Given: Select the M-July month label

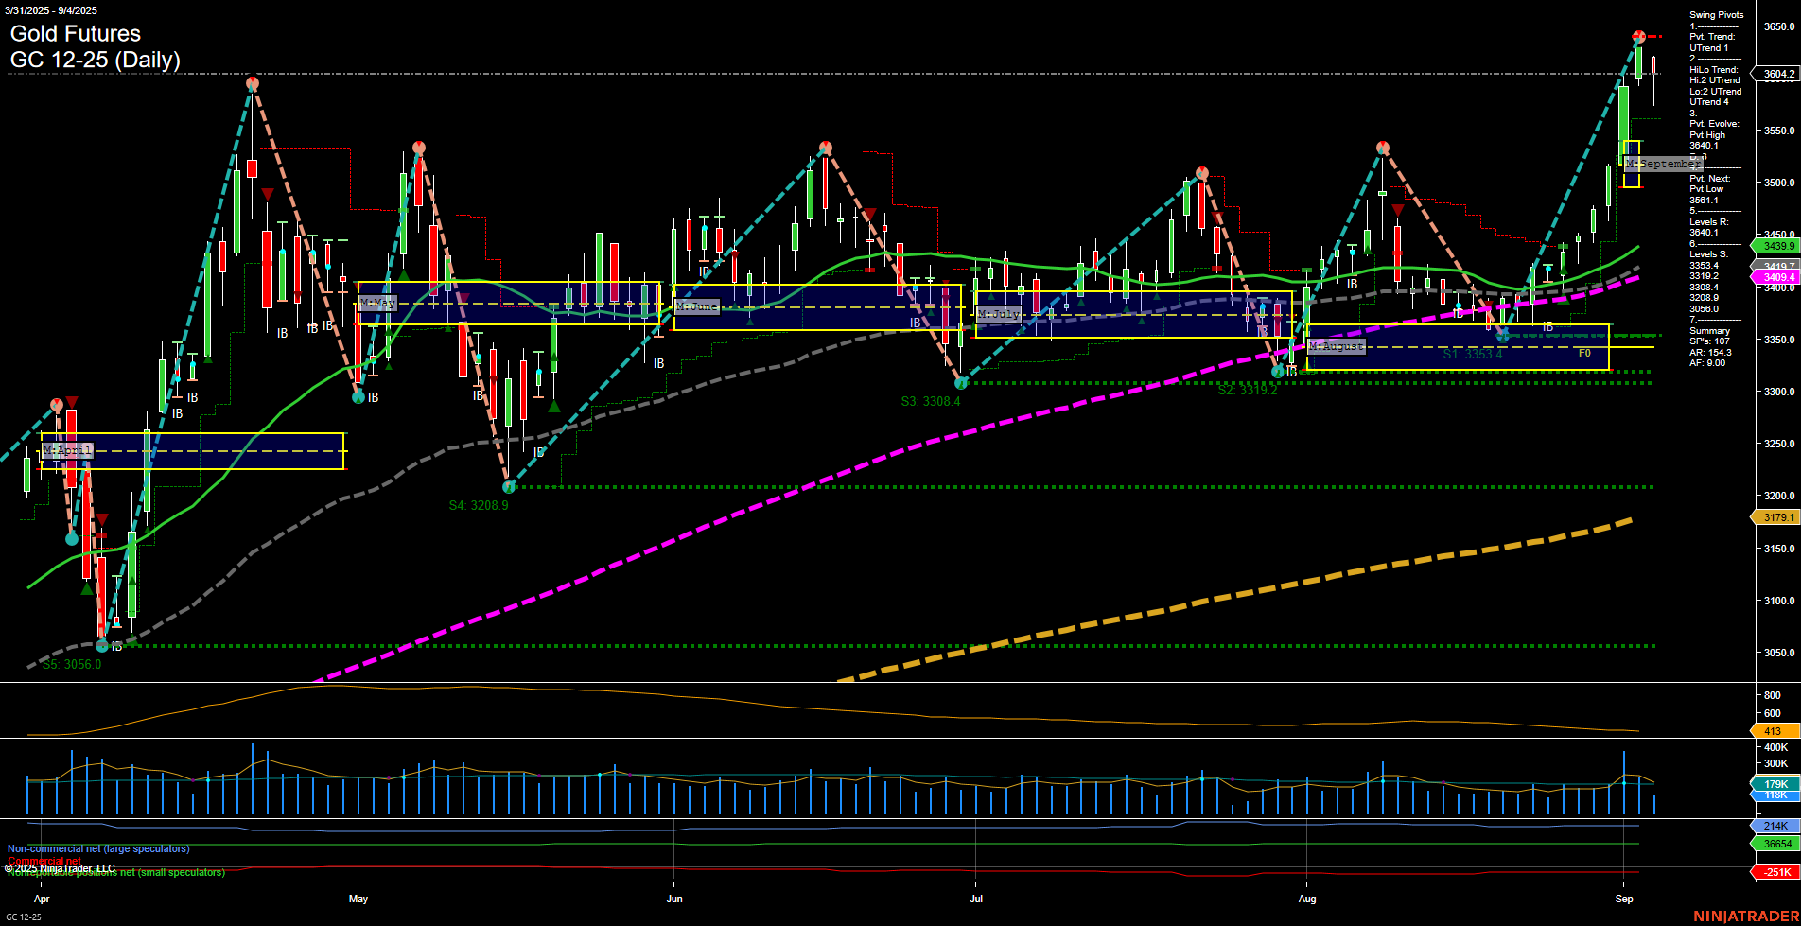Looking at the screenshot, I should click(x=999, y=312).
